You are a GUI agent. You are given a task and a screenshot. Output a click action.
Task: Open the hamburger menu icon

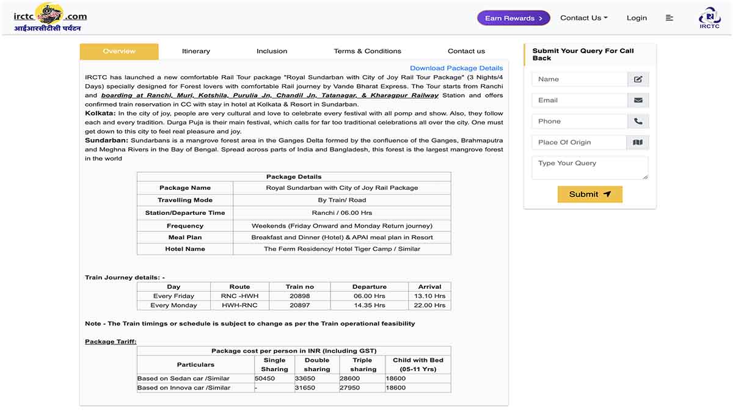point(669,18)
